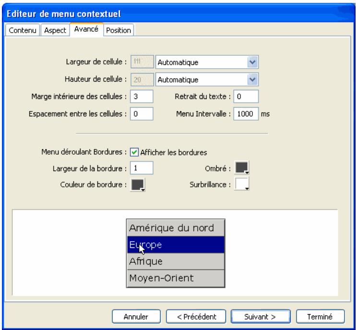356x330 pixels.
Task: Select Afrique in the preview menu
Action: pyautogui.click(x=176, y=261)
